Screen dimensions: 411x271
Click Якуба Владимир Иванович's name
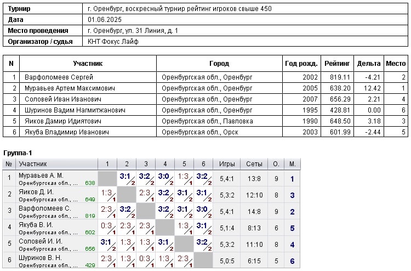66,132
